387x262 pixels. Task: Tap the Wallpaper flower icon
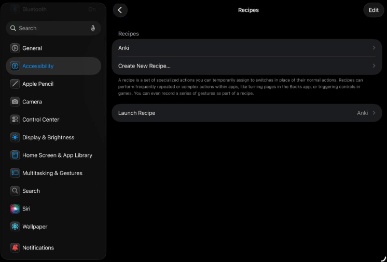(15, 227)
